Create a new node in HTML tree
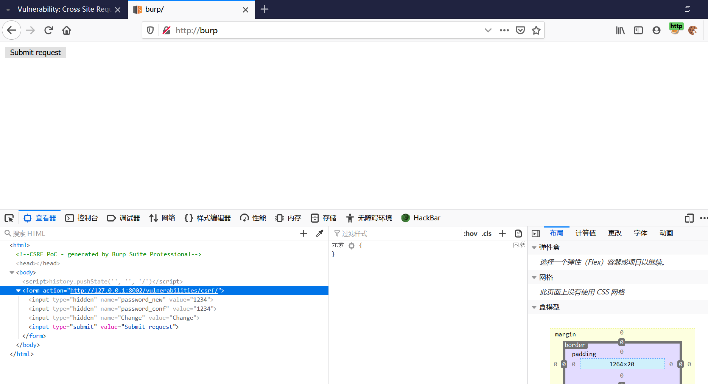This screenshot has height=384, width=708. (303, 234)
